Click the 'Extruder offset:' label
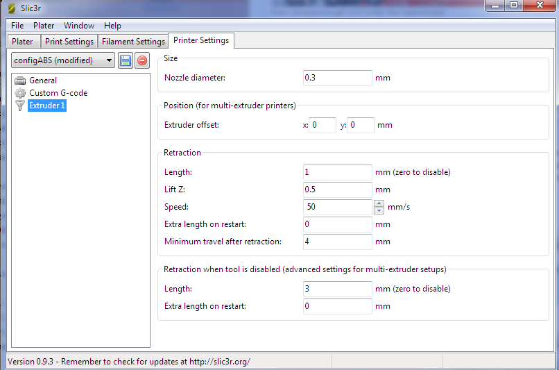559x370 pixels. tap(191, 125)
